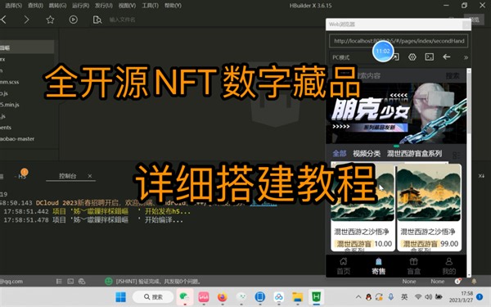This screenshot has width=491, height=307.
Task: Open the 工具(T) menu
Action: pyautogui.click(x=150, y=6)
